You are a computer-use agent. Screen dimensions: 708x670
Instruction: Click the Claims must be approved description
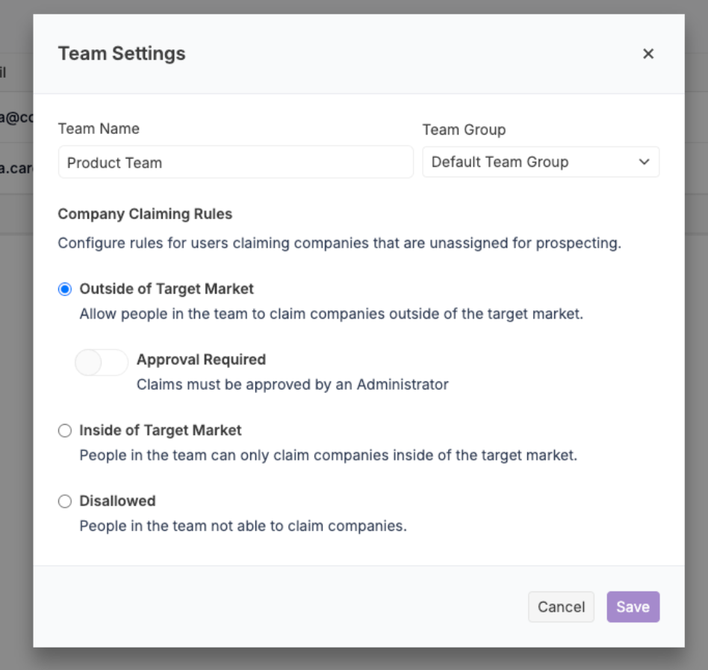point(293,385)
